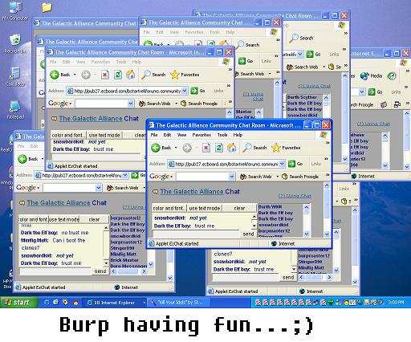Select 'snowbordkid' in front window user list

pos(274,225)
